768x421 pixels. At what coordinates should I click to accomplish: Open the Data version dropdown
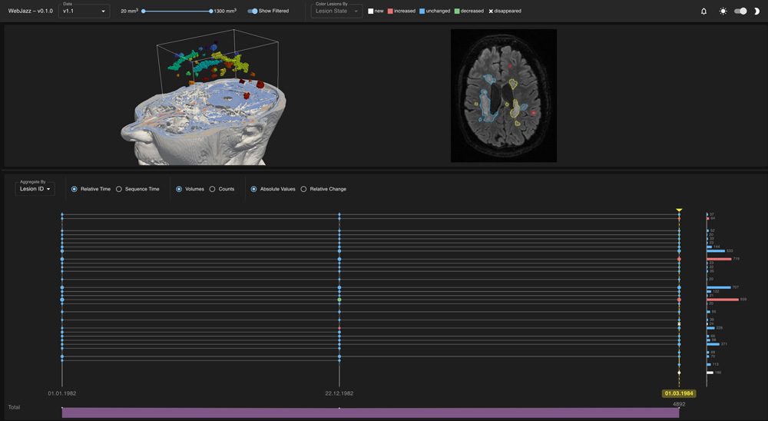point(84,11)
